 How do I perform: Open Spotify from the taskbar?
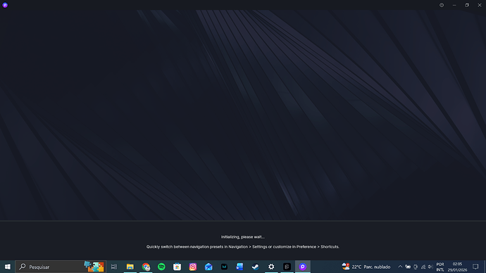(161, 267)
